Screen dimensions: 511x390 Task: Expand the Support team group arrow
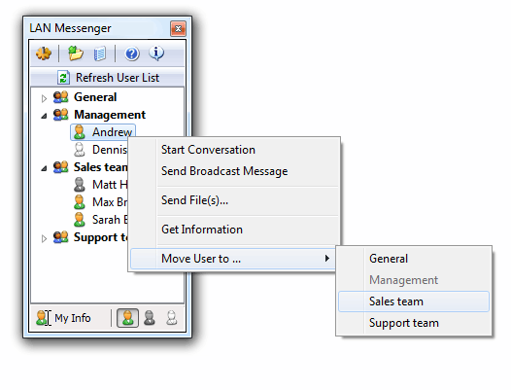(x=44, y=238)
